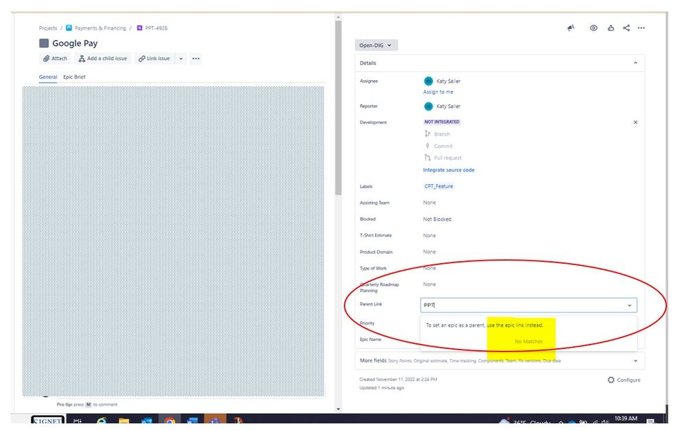
Task: Click the Branch icon under Development
Action: tap(428, 134)
